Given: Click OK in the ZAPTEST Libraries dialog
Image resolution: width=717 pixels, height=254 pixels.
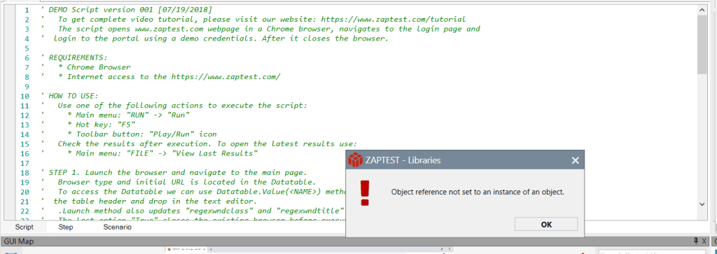Looking at the screenshot, I should [545, 225].
